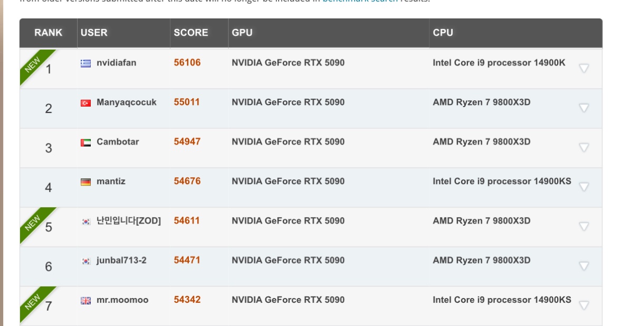This screenshot has height=326, width=622.
Task: Click the German flag next to mantiz
Action: 85,182
